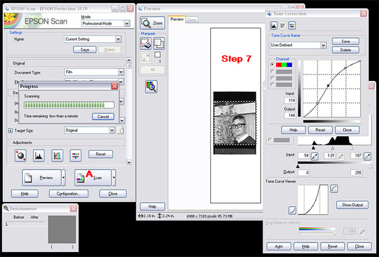Click the Scan button with scanner icon
The height and width of the screenshot is (257, 379).
(x=93, y=177)
